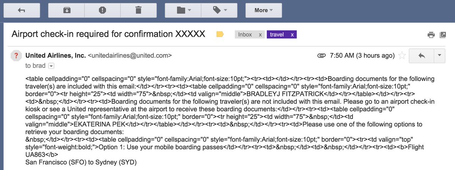
Task: Click the Inbox label chip
Action: coord(245,34)
